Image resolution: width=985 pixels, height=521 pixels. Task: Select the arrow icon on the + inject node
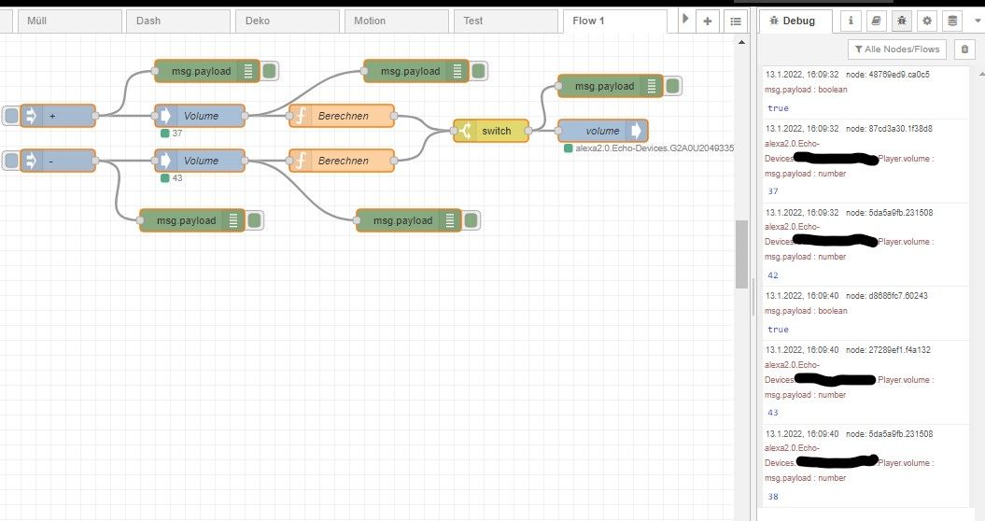tap(30, 116)
